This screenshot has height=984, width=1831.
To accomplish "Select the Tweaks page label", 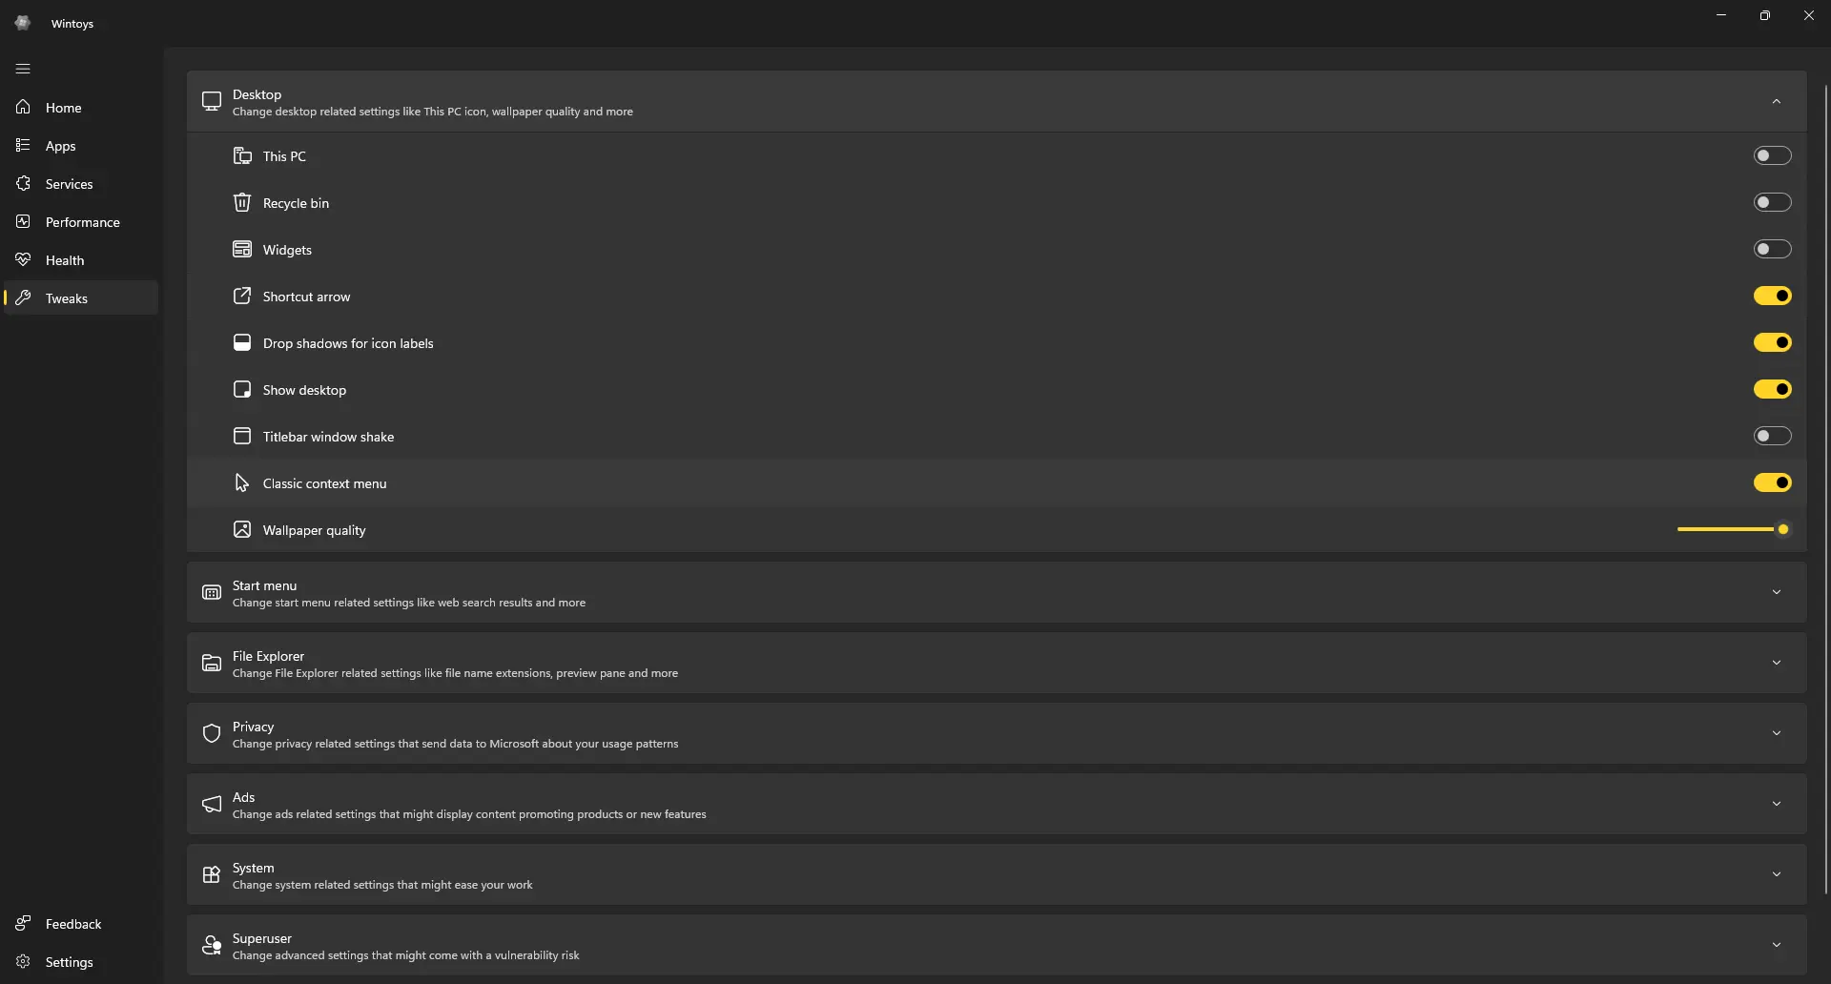I will coord(66,298).
